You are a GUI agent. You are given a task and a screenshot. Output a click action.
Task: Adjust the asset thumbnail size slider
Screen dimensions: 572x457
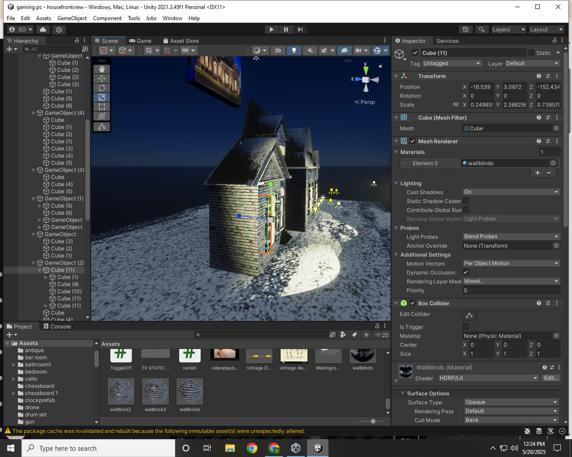pyautogui.click(x=373, y=421)
